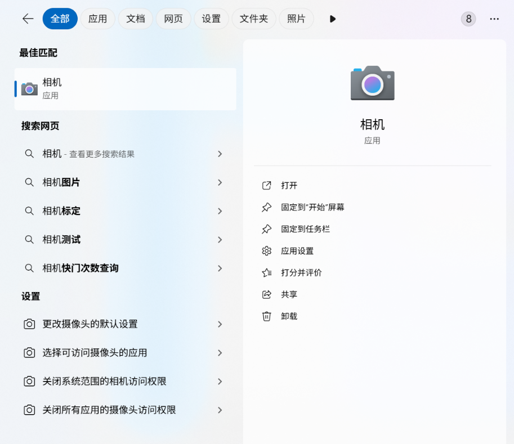The height and width of the screenshot is (444, 514).
Task: Click the search icon beside 相机图片 suggestion
Action: coord(29,182)
